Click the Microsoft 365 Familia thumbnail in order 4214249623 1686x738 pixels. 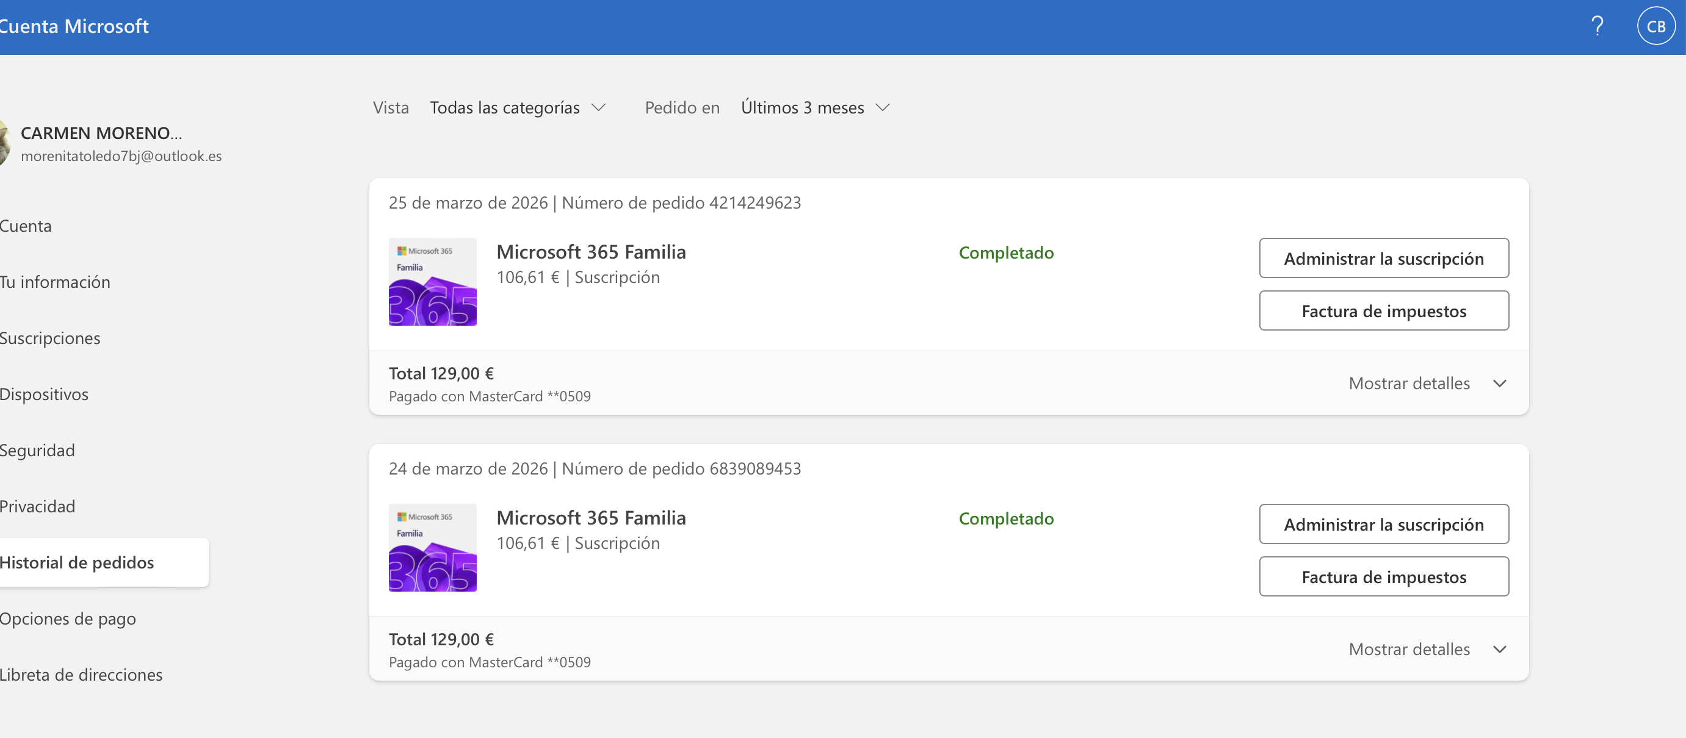433,282
